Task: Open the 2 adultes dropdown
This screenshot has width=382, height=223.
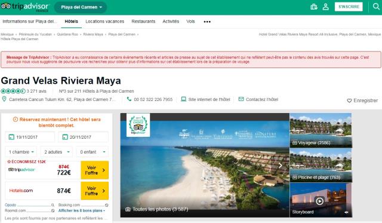Action: click(57, 152)
